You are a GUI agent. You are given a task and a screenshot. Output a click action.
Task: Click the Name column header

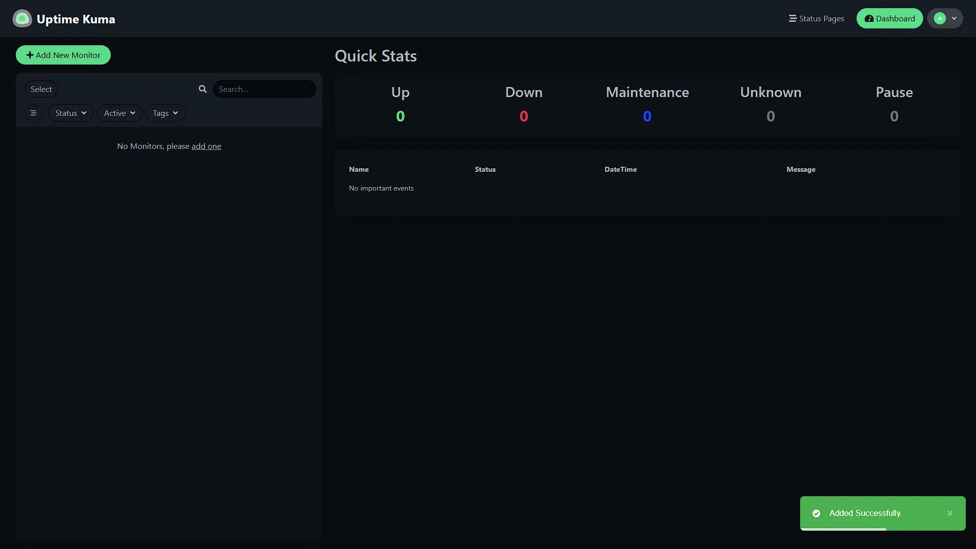pyautogui.click(x=359, y=169)
